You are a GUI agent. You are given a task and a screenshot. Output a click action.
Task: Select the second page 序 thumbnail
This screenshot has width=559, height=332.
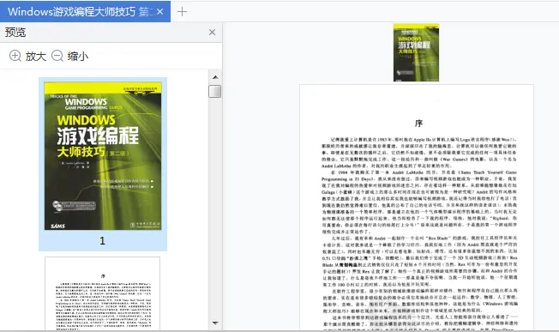pyautogui.click(x=102, y=293)
